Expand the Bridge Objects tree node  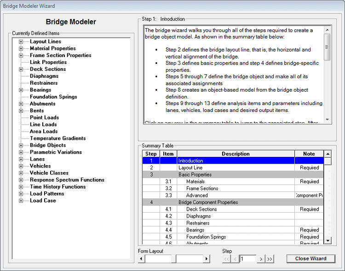tap(21, 145)
